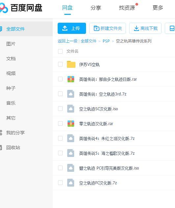This screenshot has width=175, height=208.
Task: Open the 找资源 tab
Action: pyautogui.click(x=127, y=8)
